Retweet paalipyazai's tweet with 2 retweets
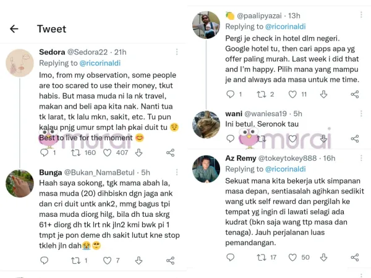This screenshot has height=278, width=371. click(x=260, y=95)
